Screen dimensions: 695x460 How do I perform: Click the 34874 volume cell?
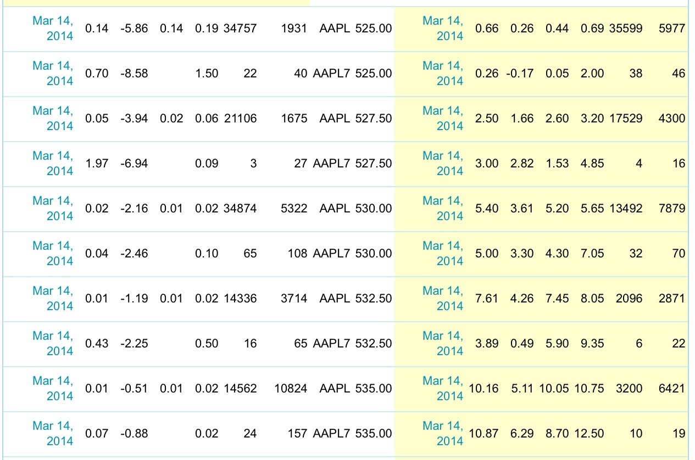240,209
